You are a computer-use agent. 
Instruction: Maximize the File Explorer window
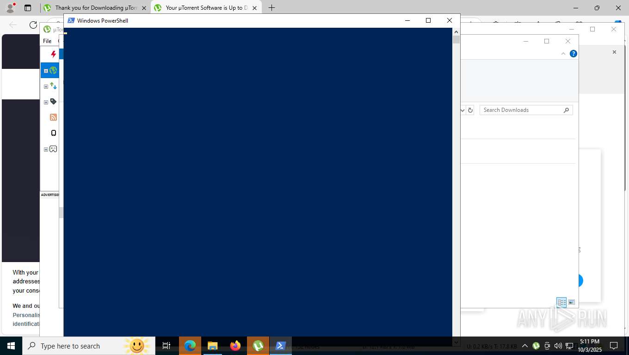547,41
